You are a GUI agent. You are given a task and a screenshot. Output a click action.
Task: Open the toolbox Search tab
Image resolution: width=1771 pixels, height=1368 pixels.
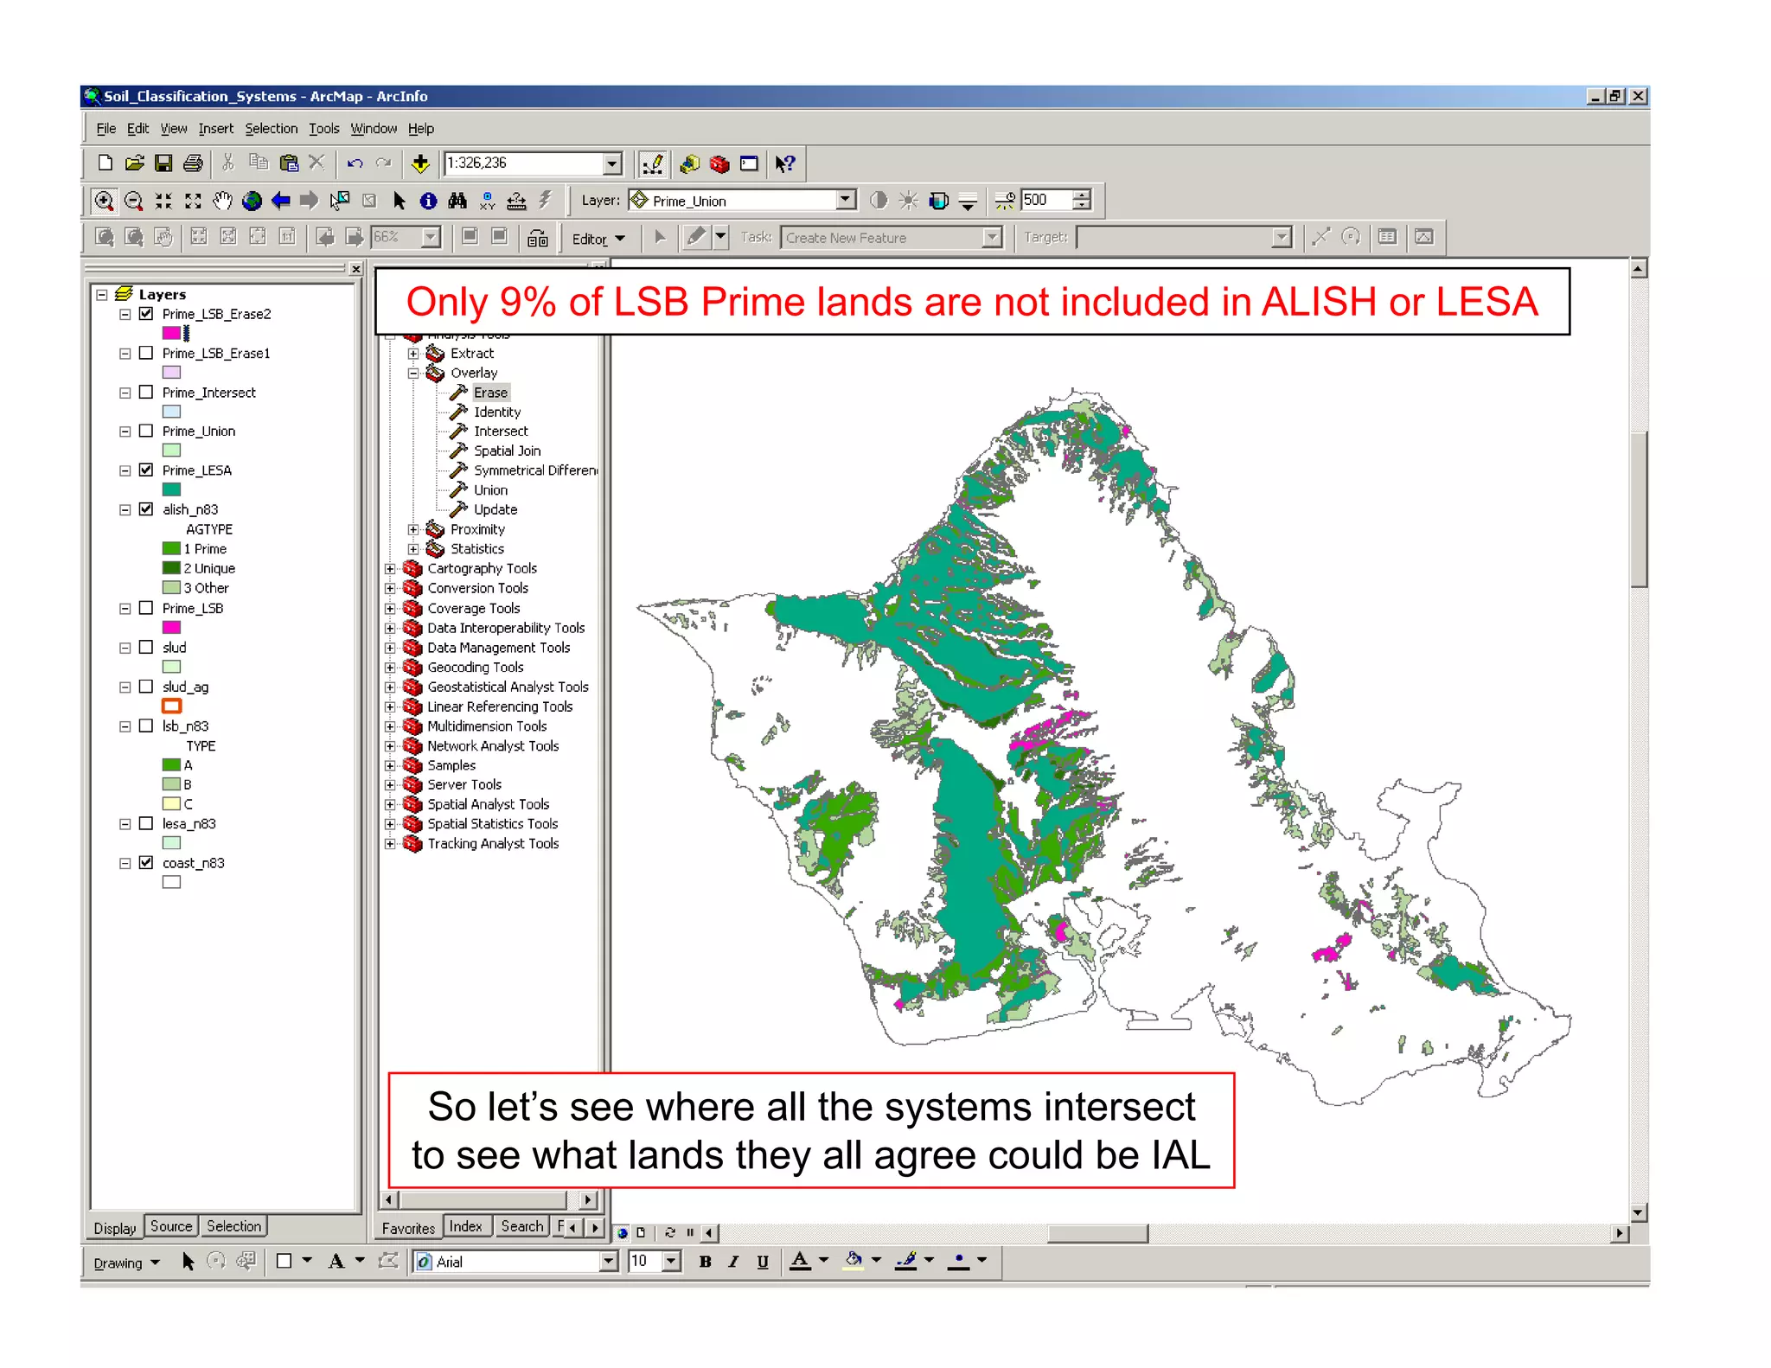(x=522, y=1226)
